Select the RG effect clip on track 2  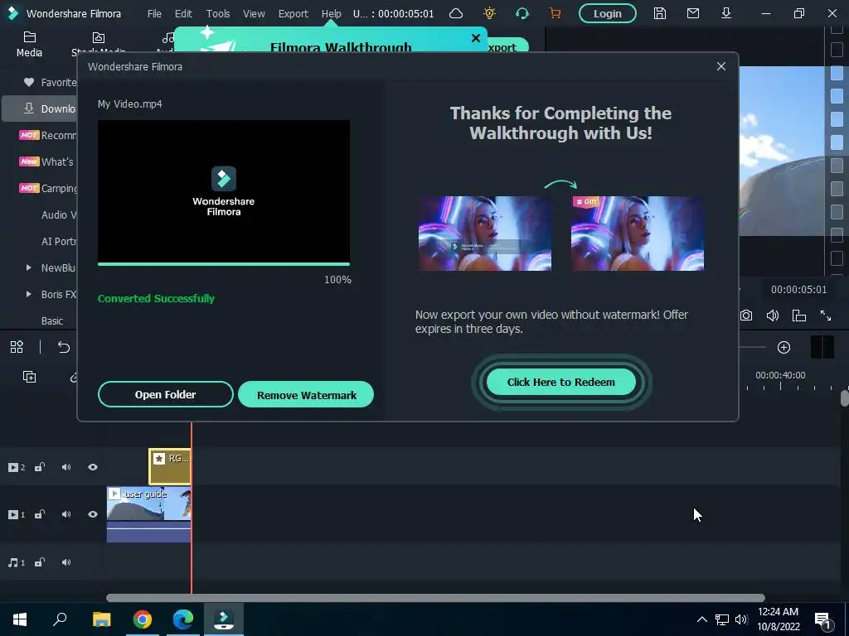pos(170,466)
